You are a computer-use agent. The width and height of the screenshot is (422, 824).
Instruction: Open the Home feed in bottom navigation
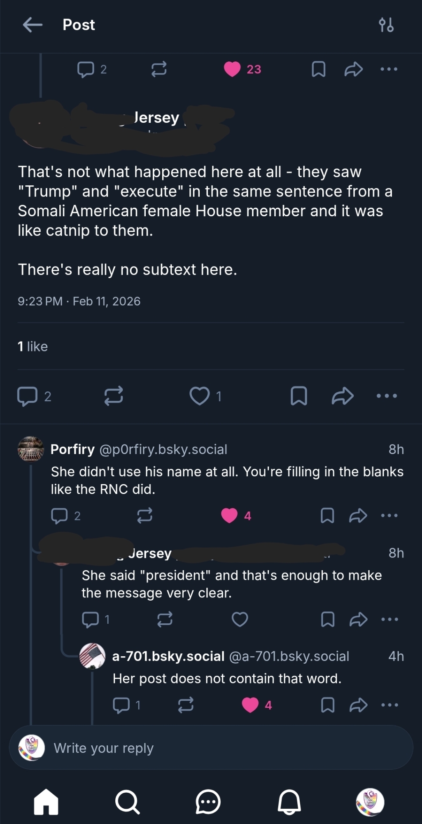click(46, 802)
